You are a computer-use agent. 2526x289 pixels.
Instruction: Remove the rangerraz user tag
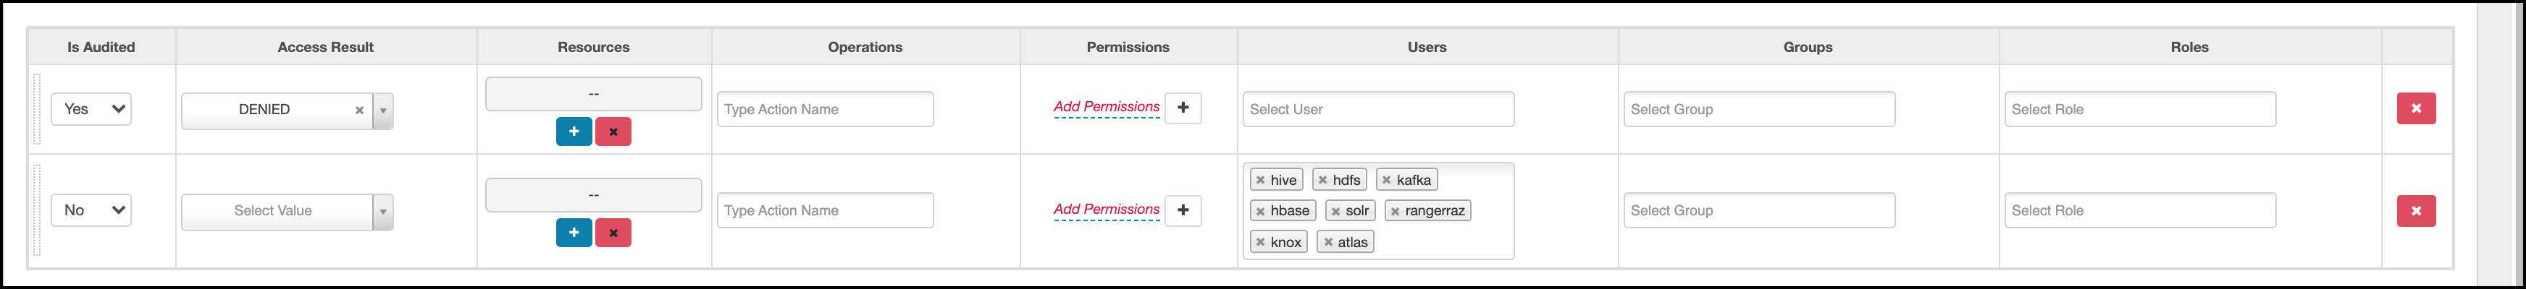[x=1394, y=211]
